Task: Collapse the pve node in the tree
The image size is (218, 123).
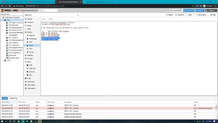Action: click(3, 20)
